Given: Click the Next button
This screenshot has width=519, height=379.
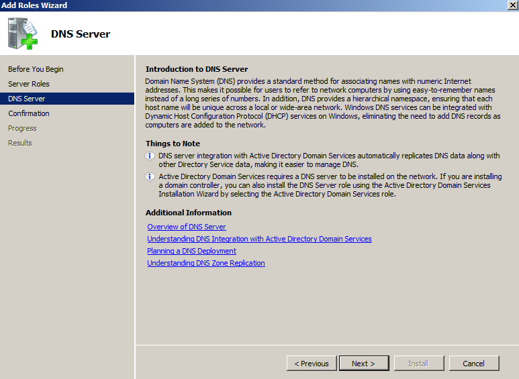Looking at the screenshot, I should coord(364,364).
